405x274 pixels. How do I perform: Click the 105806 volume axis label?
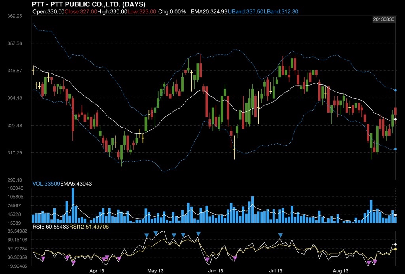pyautogui.click(x=15, y=197)
